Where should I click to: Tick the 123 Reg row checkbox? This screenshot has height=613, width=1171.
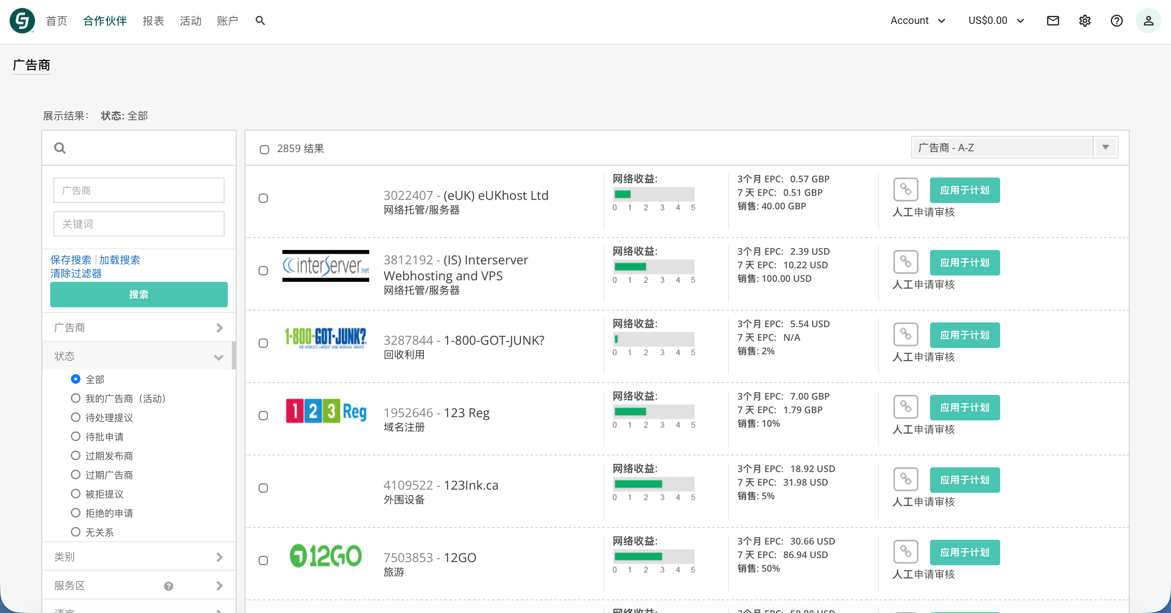(x=263, y=415)
